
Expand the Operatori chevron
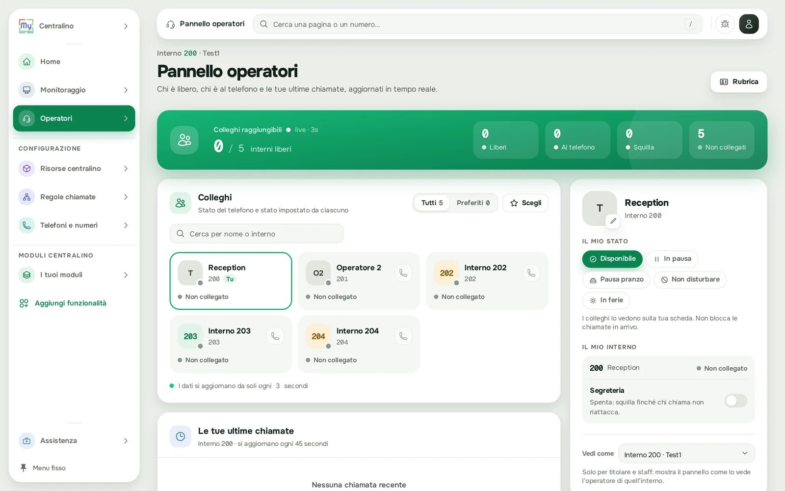pyautogui.click(x=126, y=118)
